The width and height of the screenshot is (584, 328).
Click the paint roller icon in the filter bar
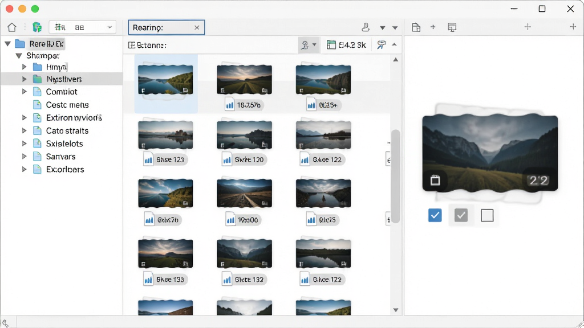382,45
